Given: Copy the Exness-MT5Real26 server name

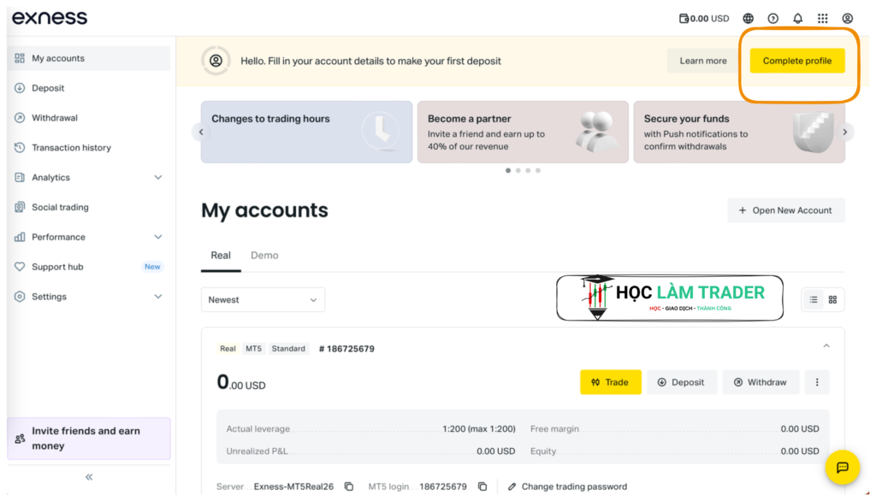Looking at the screenshot, I should (349, 486).
